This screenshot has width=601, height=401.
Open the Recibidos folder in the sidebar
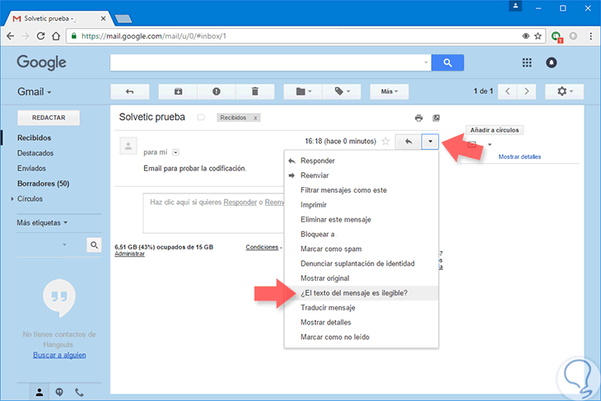click(x=34, y=138)
